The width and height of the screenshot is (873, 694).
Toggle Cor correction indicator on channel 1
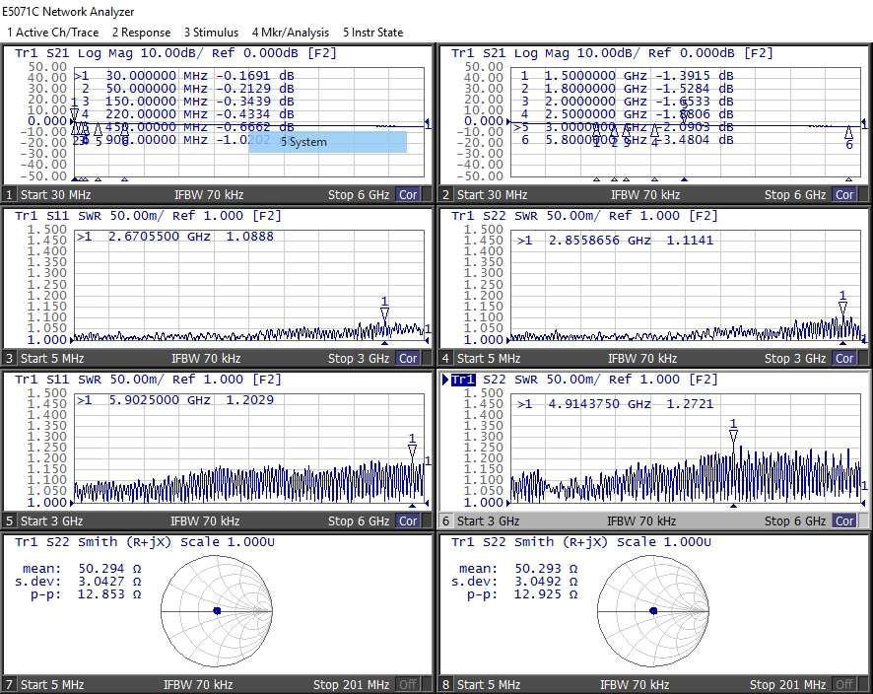[408, 194]
